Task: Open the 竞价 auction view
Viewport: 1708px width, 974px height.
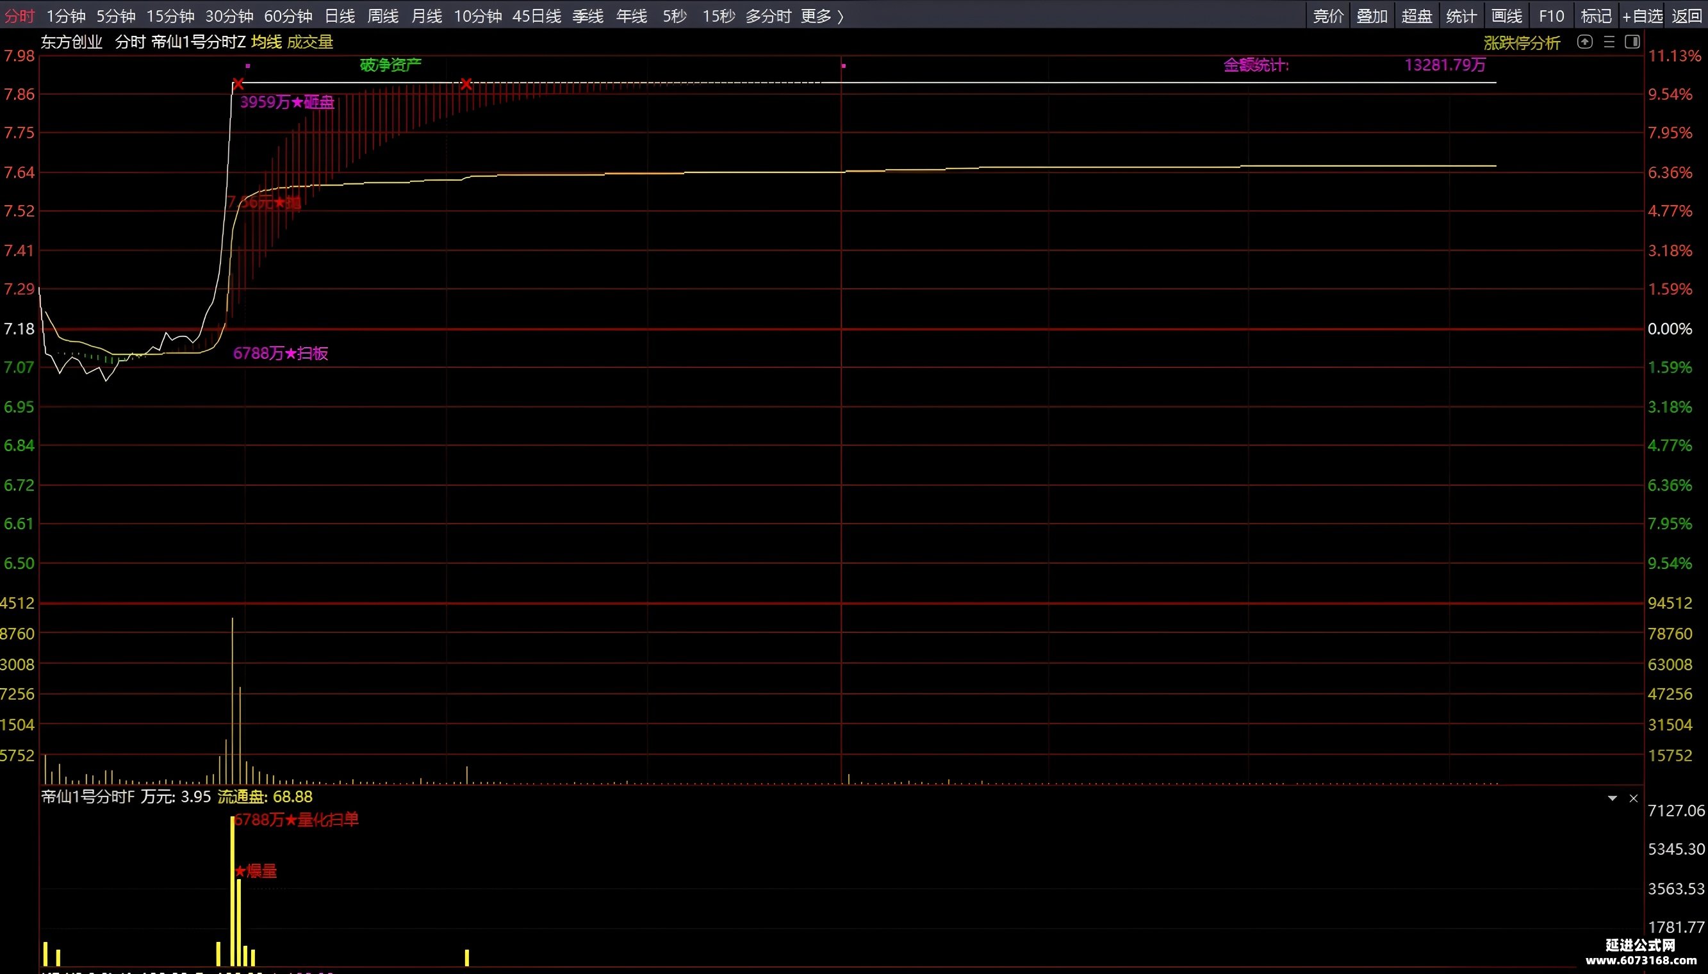Action: [1328, 15]
